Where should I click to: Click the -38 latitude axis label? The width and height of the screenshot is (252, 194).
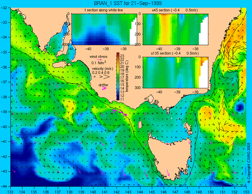(3, 97)
